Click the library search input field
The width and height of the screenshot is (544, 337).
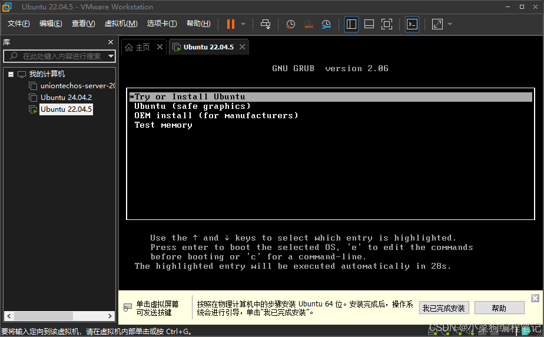click(59, 56)
